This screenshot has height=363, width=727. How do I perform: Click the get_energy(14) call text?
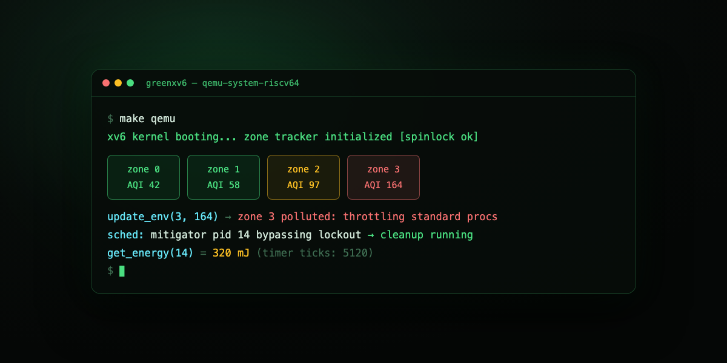[x=150, y=253]
